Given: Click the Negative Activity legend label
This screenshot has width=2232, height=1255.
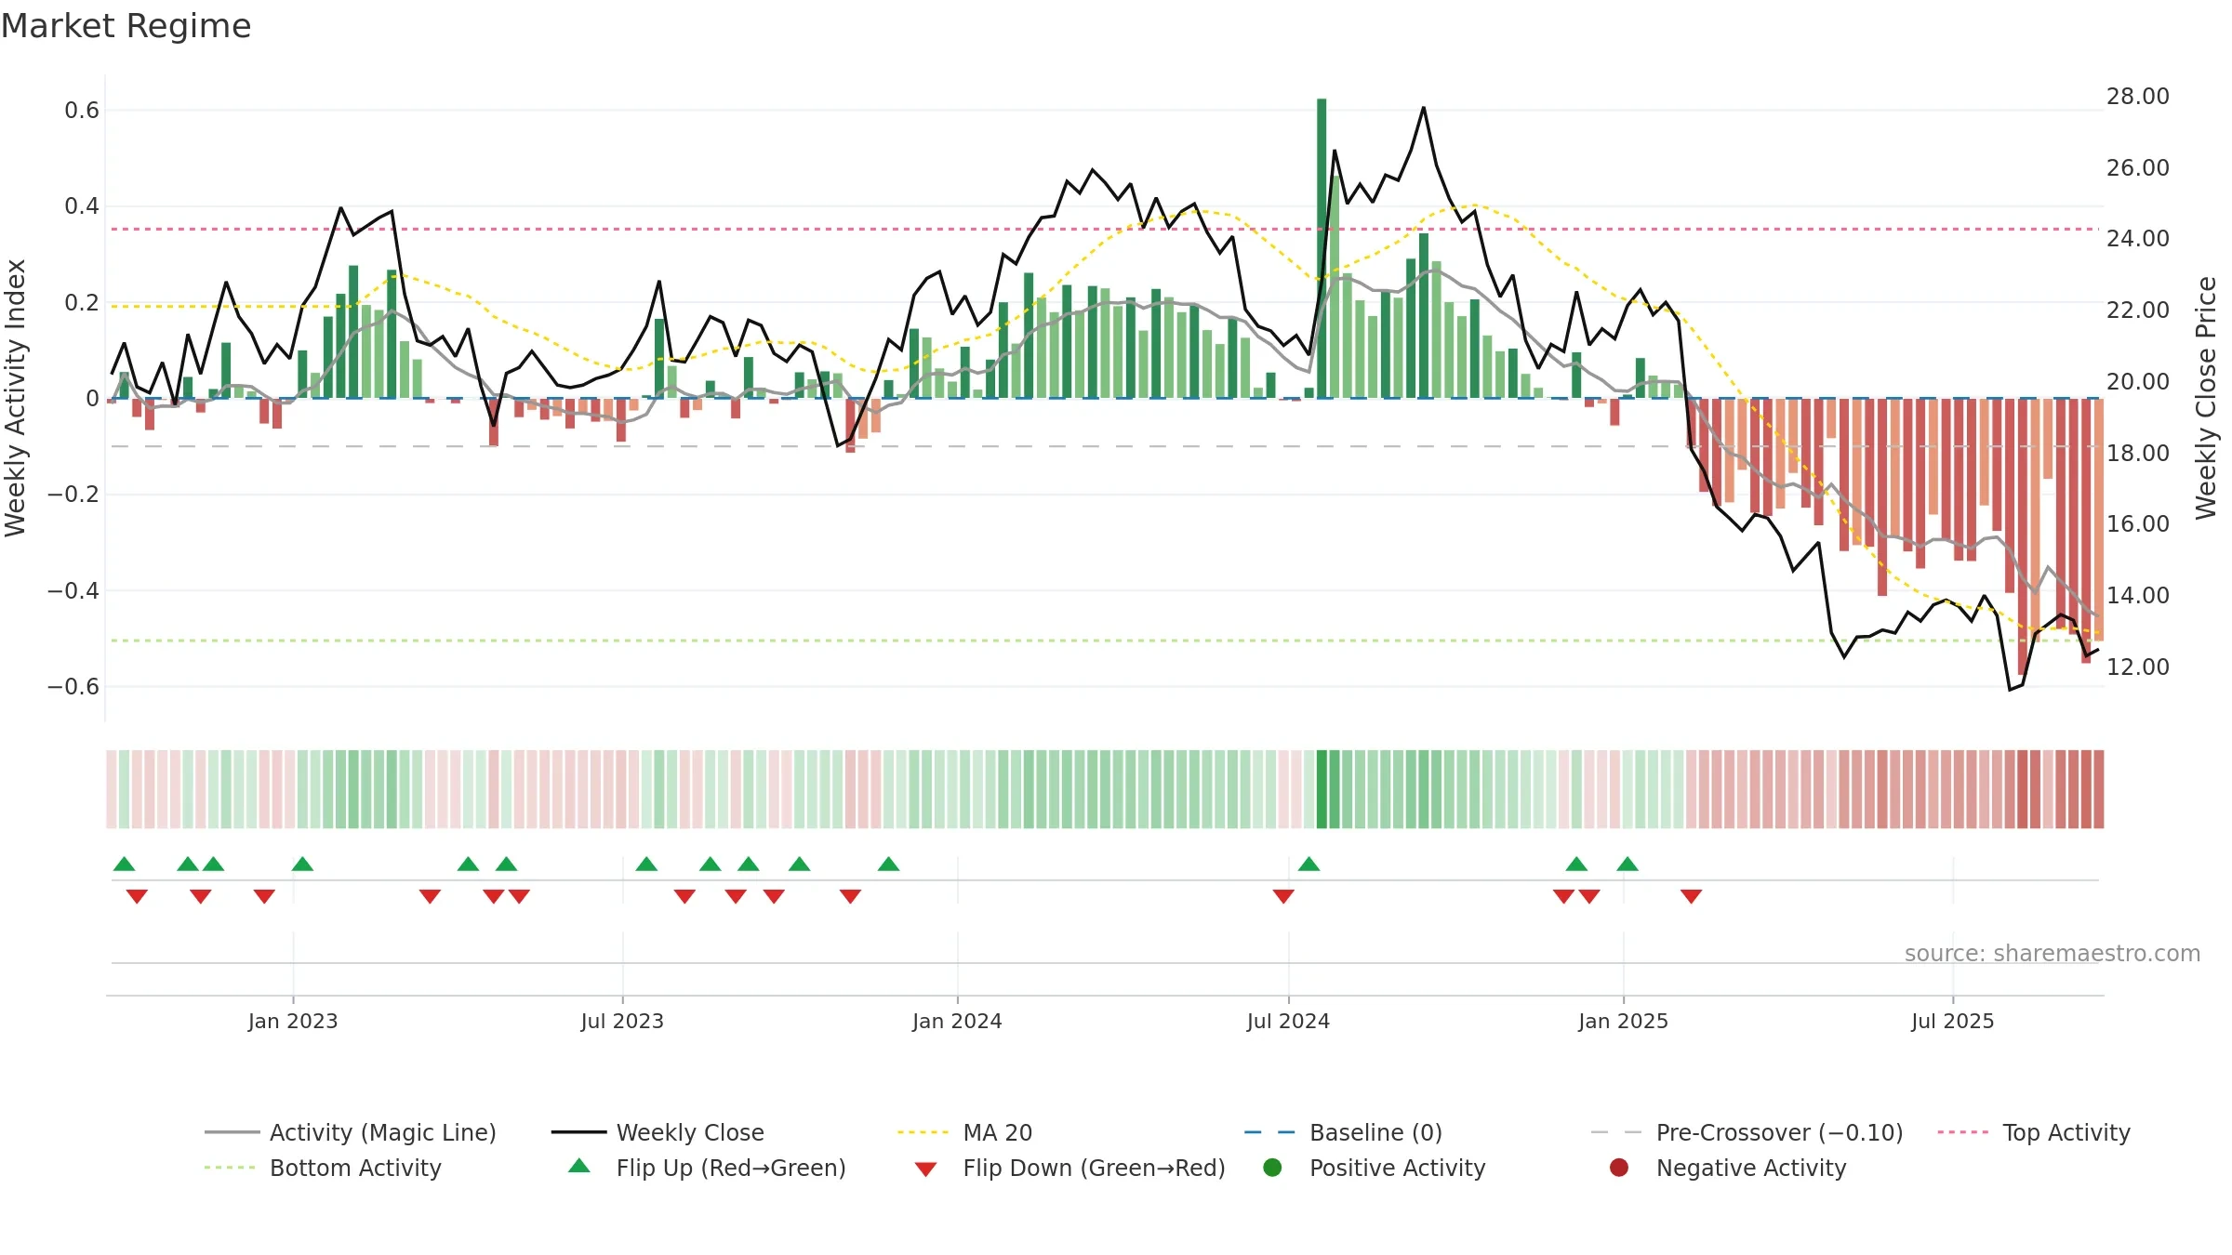Looking at the screenshot, I should pos(1751,1168).
